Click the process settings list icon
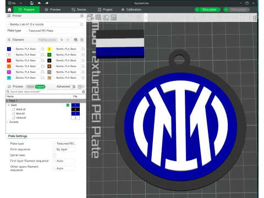This screenshot has width=264, height=198. coord(84,86)
